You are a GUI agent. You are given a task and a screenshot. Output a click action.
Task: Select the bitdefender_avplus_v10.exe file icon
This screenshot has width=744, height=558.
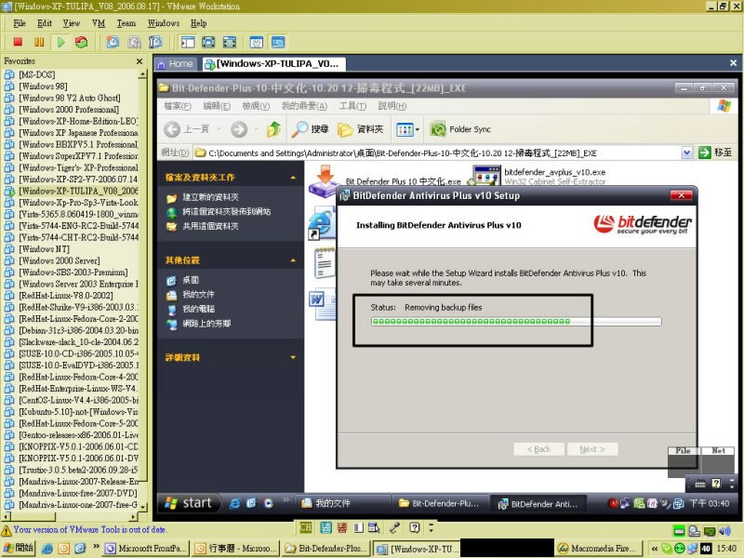coord(486,176)
